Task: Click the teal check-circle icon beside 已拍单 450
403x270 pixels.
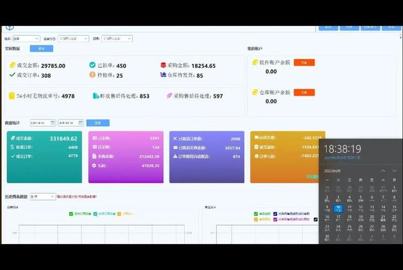Action: [x=92, y=65]
